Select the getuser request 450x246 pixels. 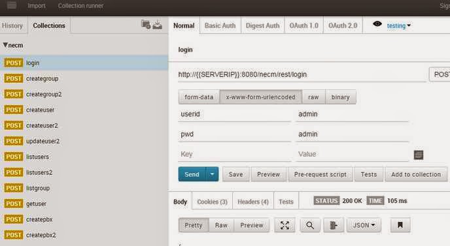(x=84, y=204)
